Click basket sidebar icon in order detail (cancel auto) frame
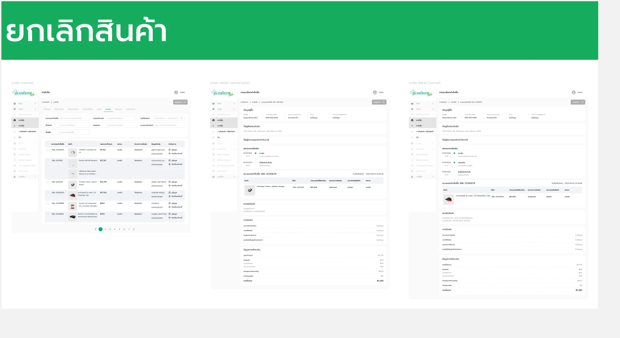Image resolution: width=620 pixels, height=338 pixels. 213,104
